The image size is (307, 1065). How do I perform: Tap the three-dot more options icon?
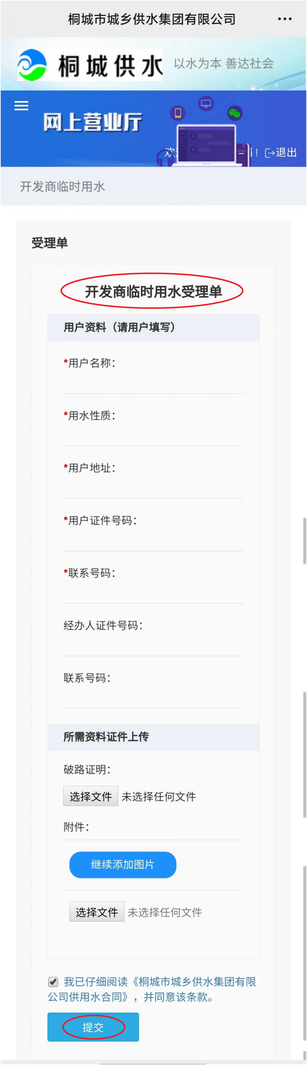(285, 19)
